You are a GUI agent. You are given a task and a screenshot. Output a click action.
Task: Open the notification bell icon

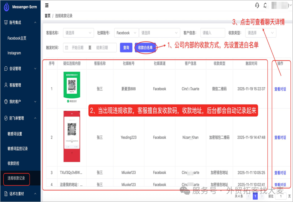pos(265,5)
